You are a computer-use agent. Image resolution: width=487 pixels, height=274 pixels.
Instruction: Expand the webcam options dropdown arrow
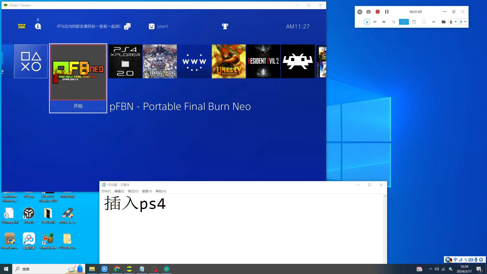456,22
